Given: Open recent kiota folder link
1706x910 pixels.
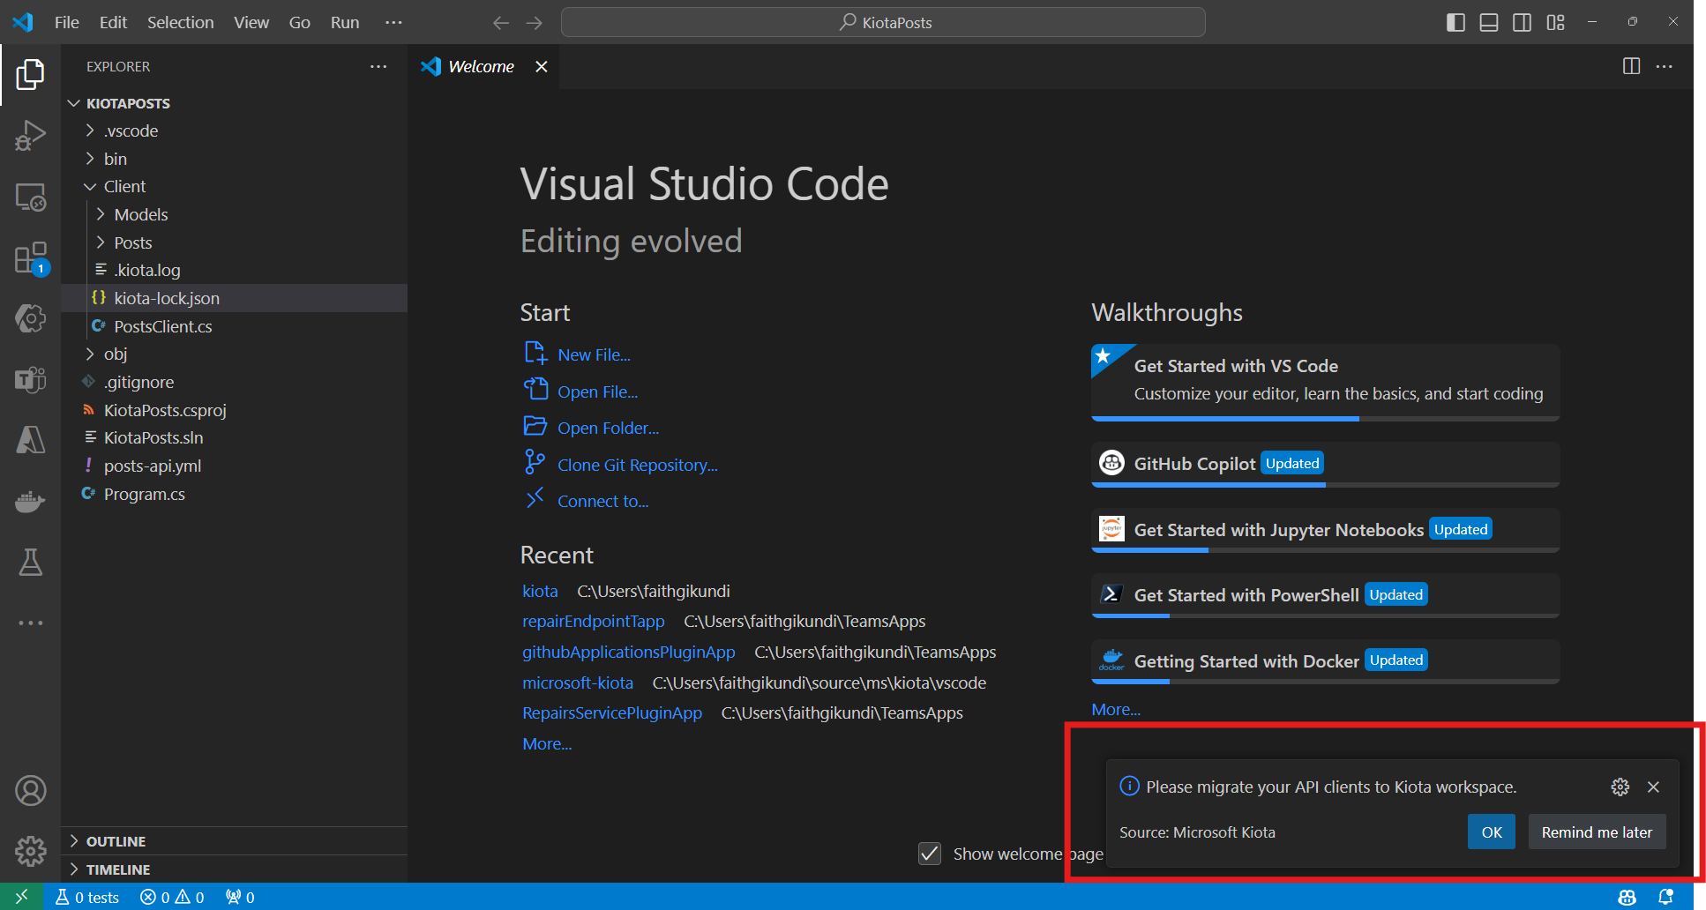Looking at the screenshot, I should [540, 591].
